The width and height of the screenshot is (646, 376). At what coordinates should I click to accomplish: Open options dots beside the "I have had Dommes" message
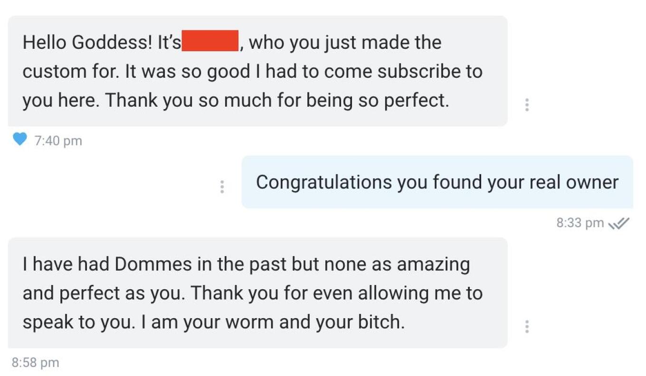coord(526,326)
